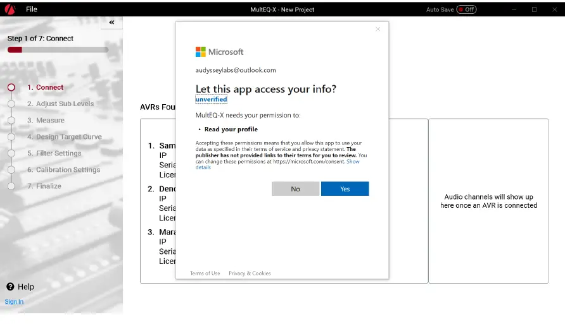Open Privacy & Cookies link
The width and height of the screenshot is (565, 324).
(250, 273)
